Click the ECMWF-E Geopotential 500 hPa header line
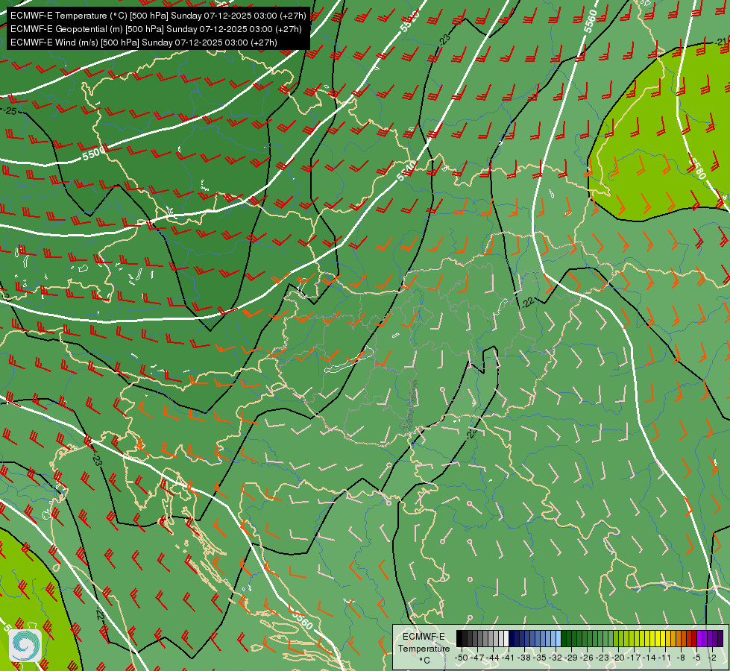The height and width of the screenshot is (671, 730). click(x=156, y=29)
